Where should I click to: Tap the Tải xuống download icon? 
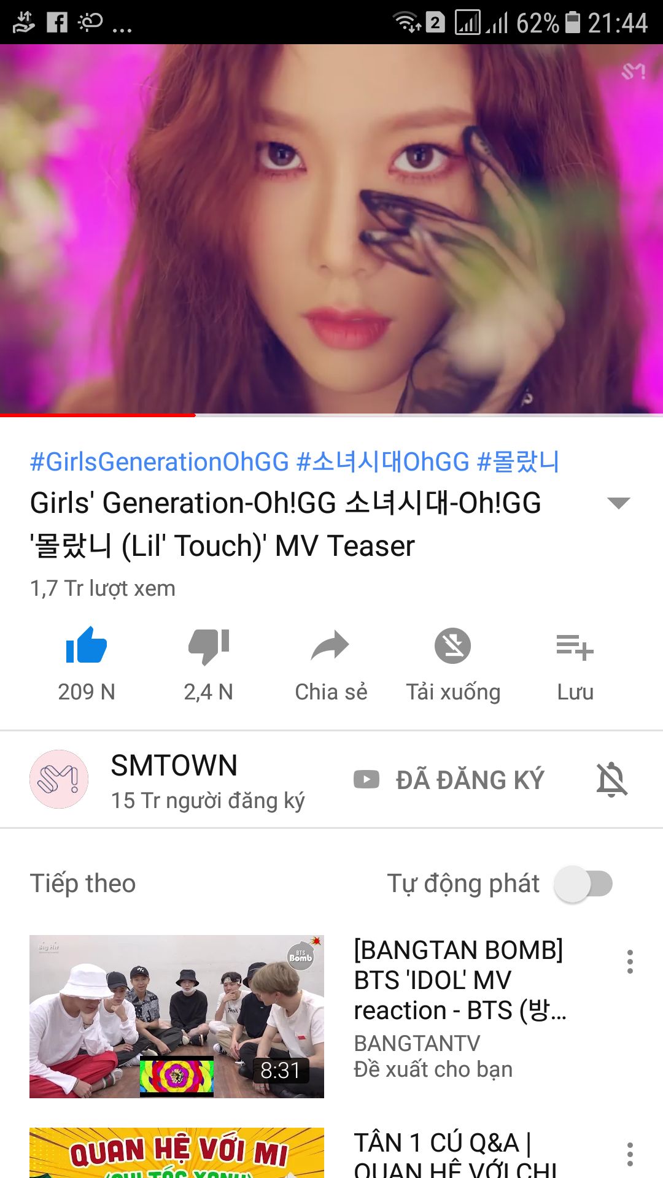tap(453, 645)
